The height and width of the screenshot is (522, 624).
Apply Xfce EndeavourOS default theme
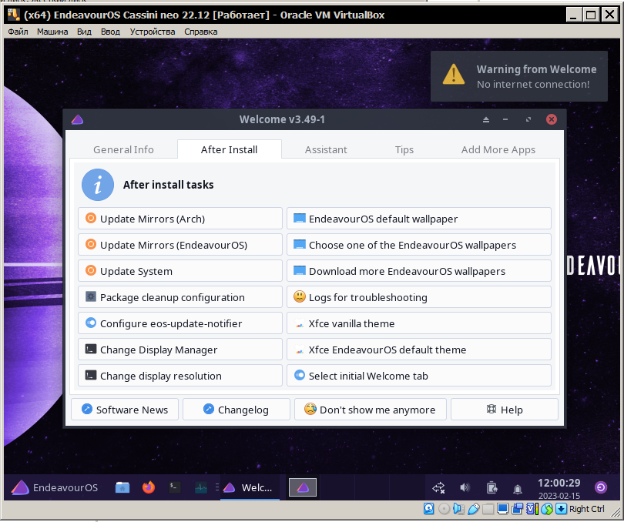pyautogui.click(x=419, y=350)
